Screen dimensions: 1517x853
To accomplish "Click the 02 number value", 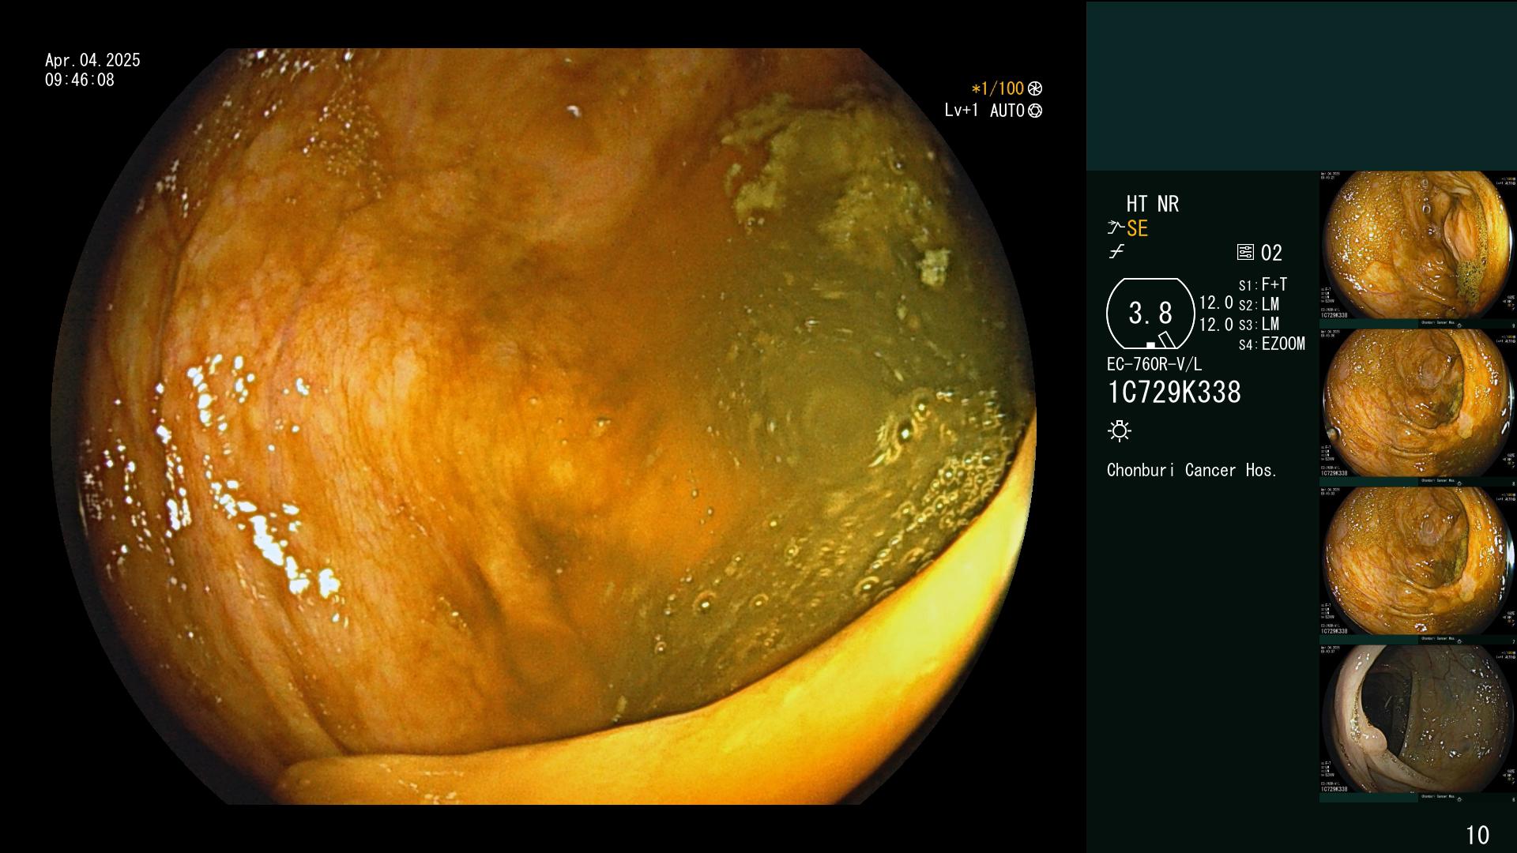I will pyautogui.click(x=1271, y=254).
